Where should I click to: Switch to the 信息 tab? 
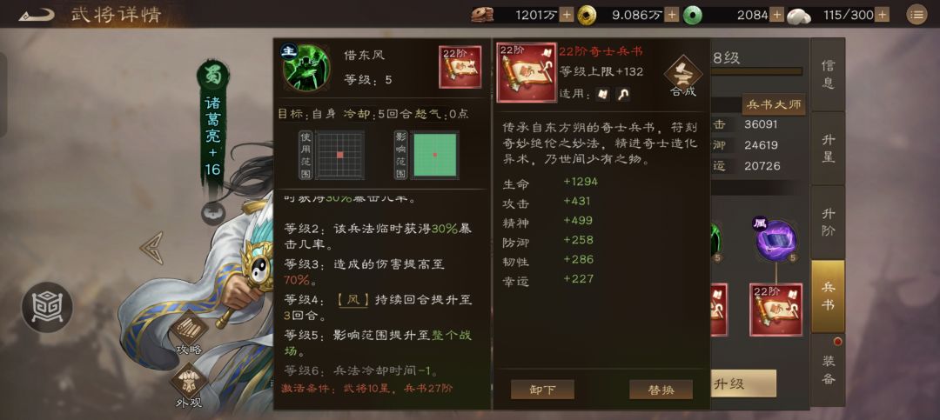point(828,74)
